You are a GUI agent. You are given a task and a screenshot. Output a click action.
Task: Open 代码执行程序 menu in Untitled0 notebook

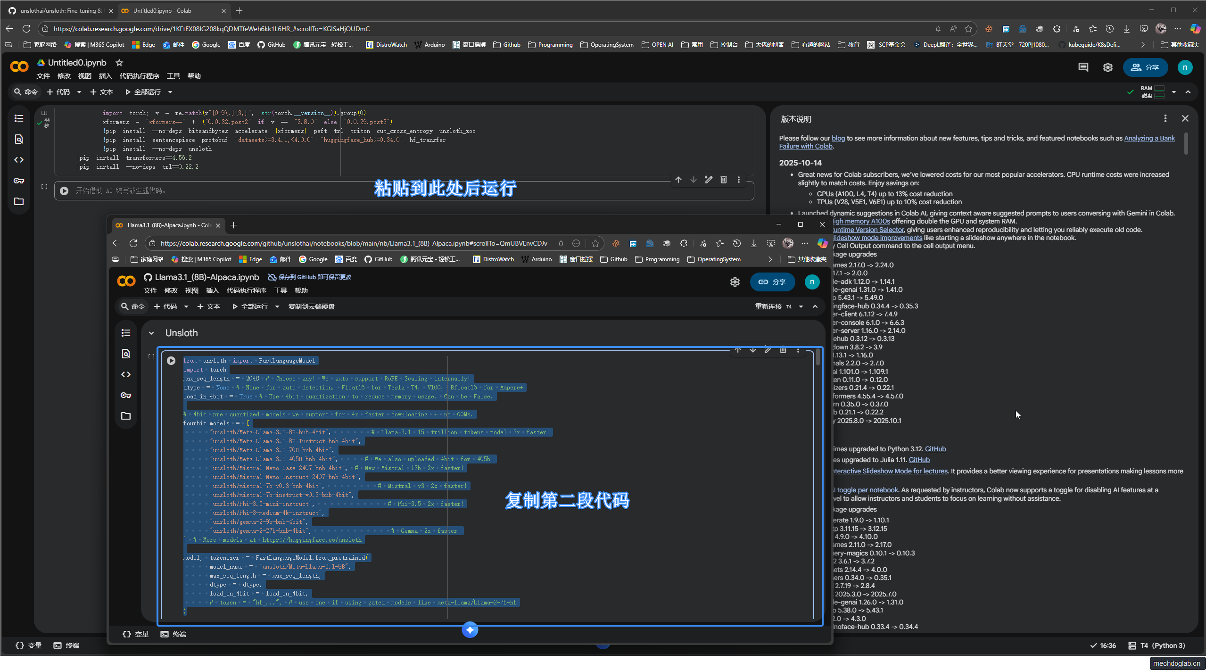139,76
